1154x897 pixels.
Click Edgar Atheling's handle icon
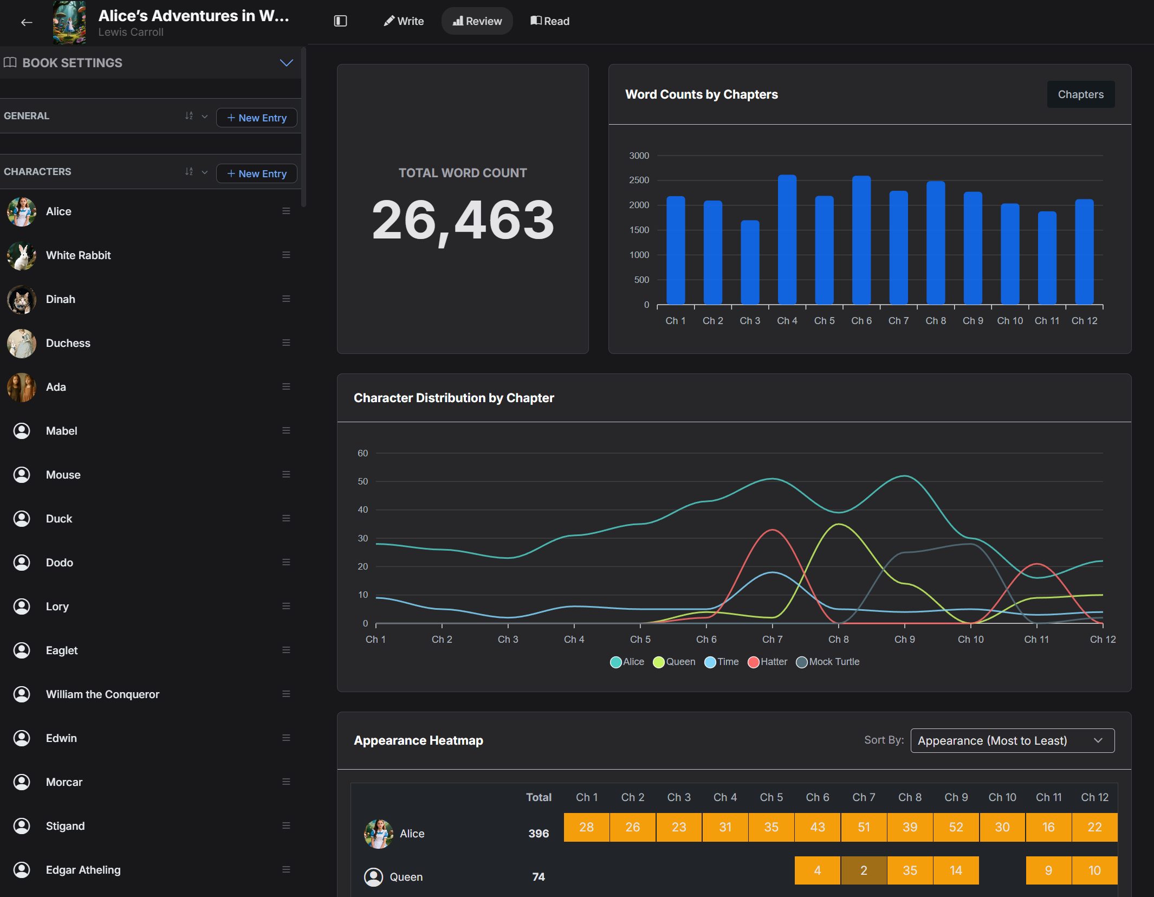[286, 869]
